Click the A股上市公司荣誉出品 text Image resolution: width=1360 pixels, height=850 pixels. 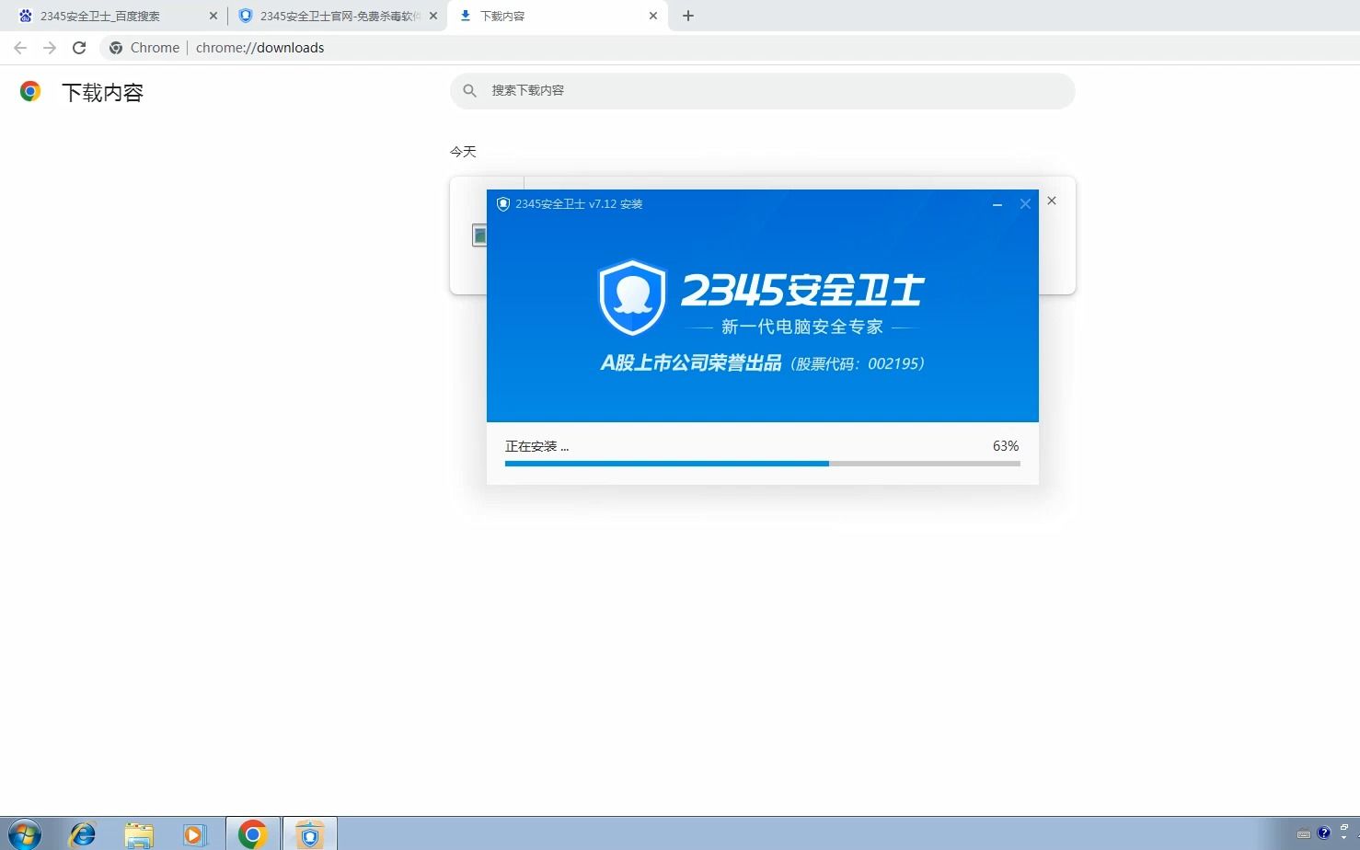(691, 362)
